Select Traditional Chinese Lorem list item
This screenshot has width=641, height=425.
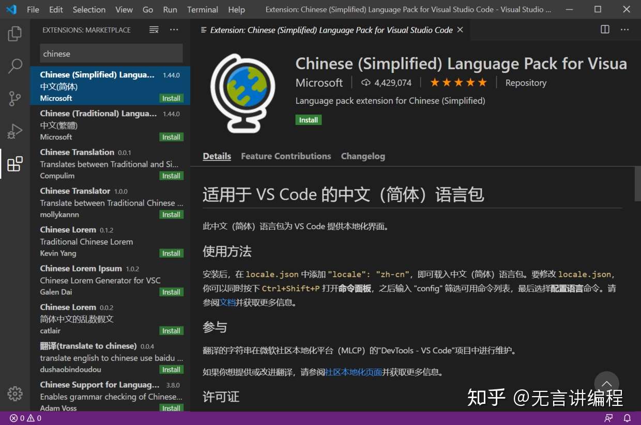[x=110, y=241]
